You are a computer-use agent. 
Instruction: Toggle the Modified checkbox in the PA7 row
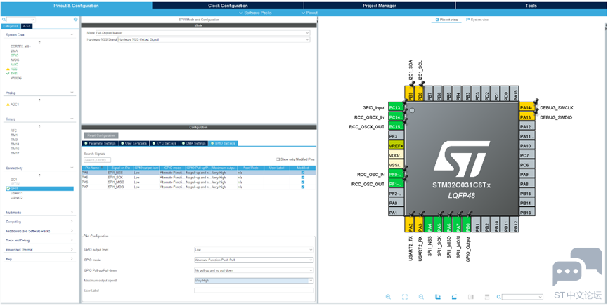pos(303,187)
